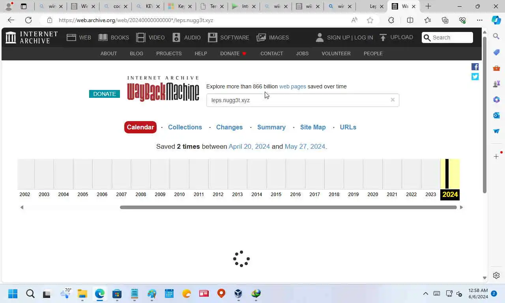Focus the Internet Archive Search box
505x303 pixels.
click(447, 37)
